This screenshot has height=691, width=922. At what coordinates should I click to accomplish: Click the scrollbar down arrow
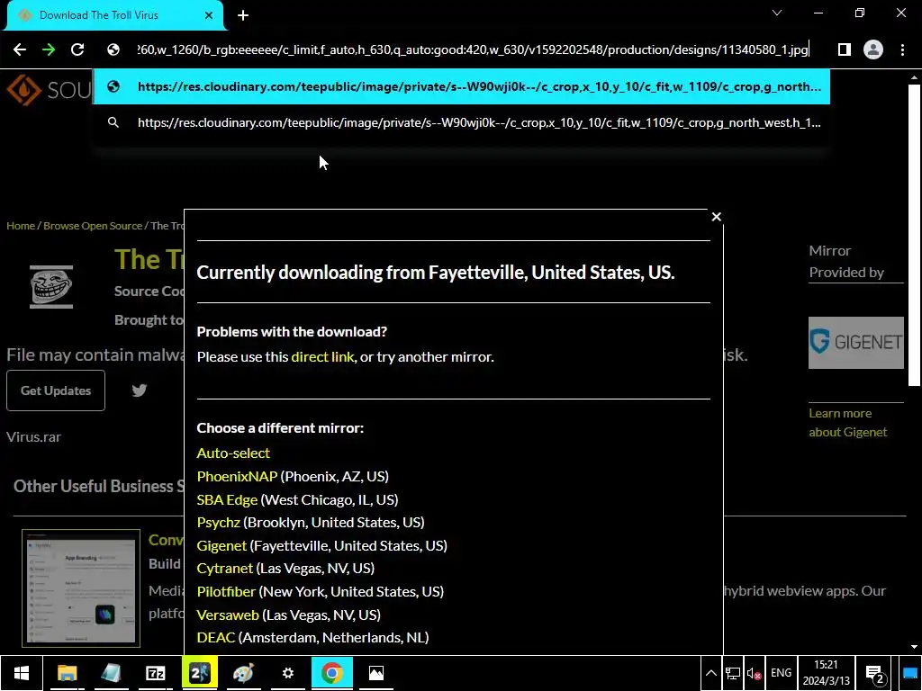[x=914, y=647]
